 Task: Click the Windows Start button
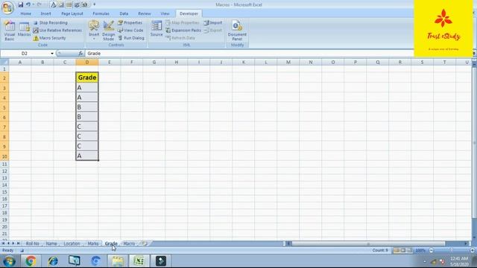pyautogui.click(x=9, y=261)
